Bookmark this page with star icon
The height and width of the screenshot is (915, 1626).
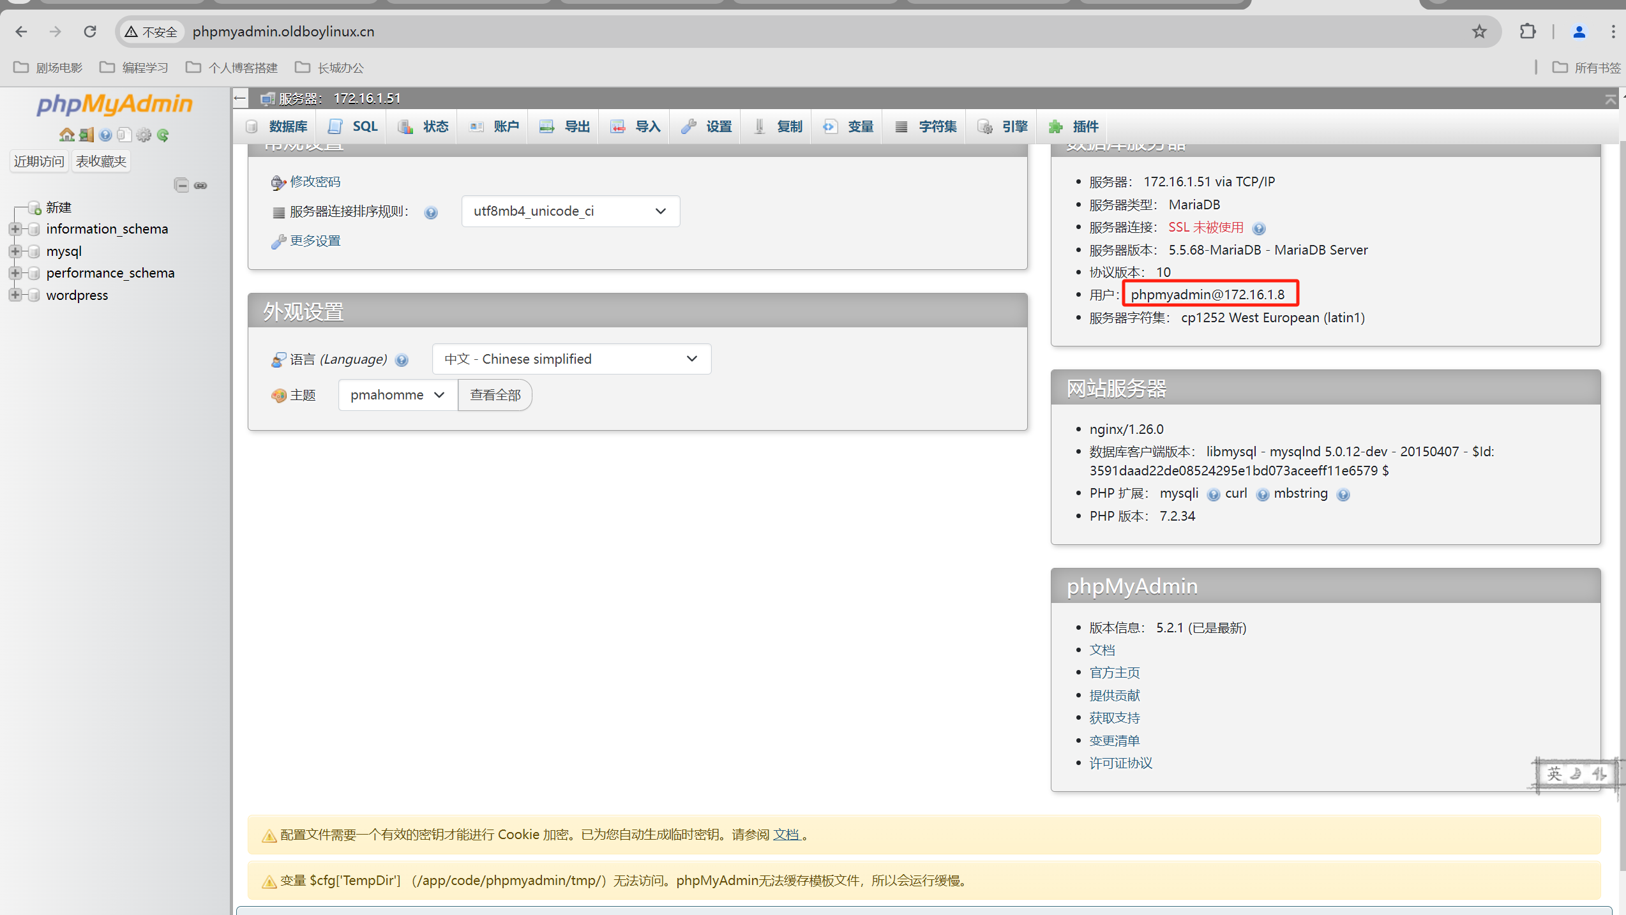1479,31
